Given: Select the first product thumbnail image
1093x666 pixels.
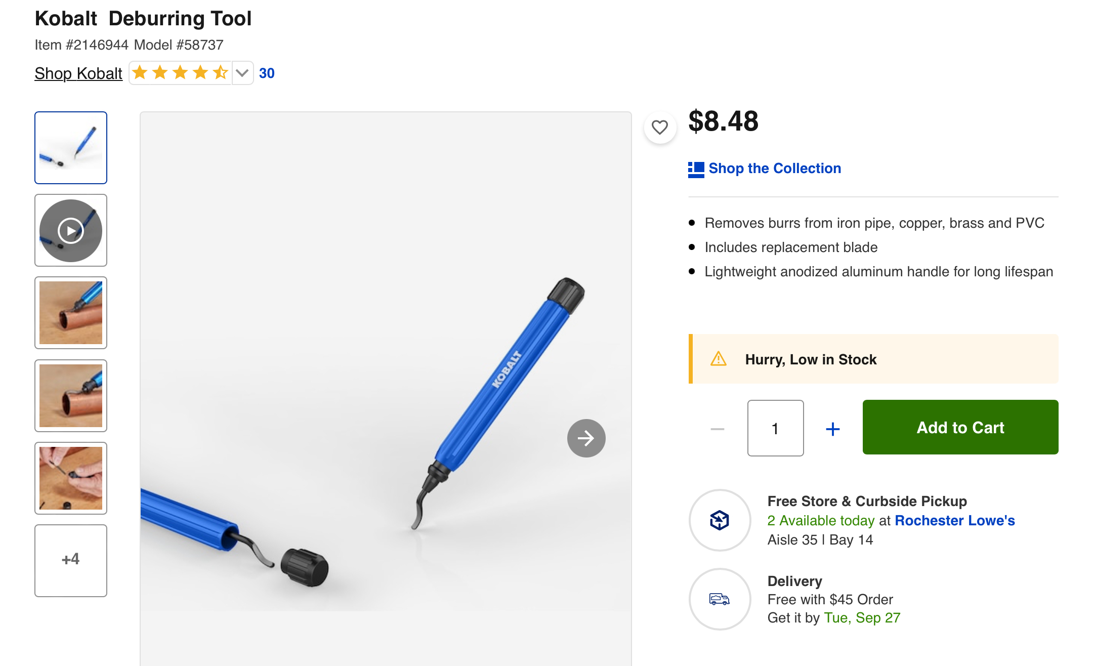Looking at the screenshot, I should coord(71,148).
